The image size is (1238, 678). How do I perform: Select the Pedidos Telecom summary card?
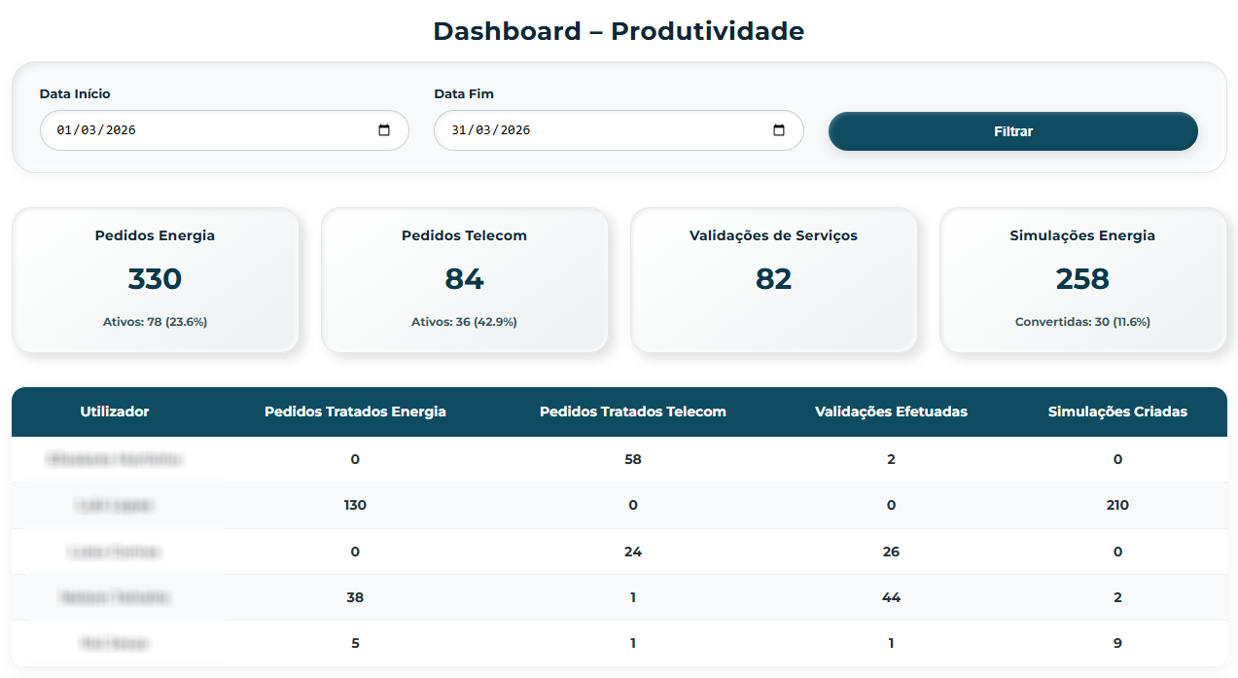(x=465, y=280)
